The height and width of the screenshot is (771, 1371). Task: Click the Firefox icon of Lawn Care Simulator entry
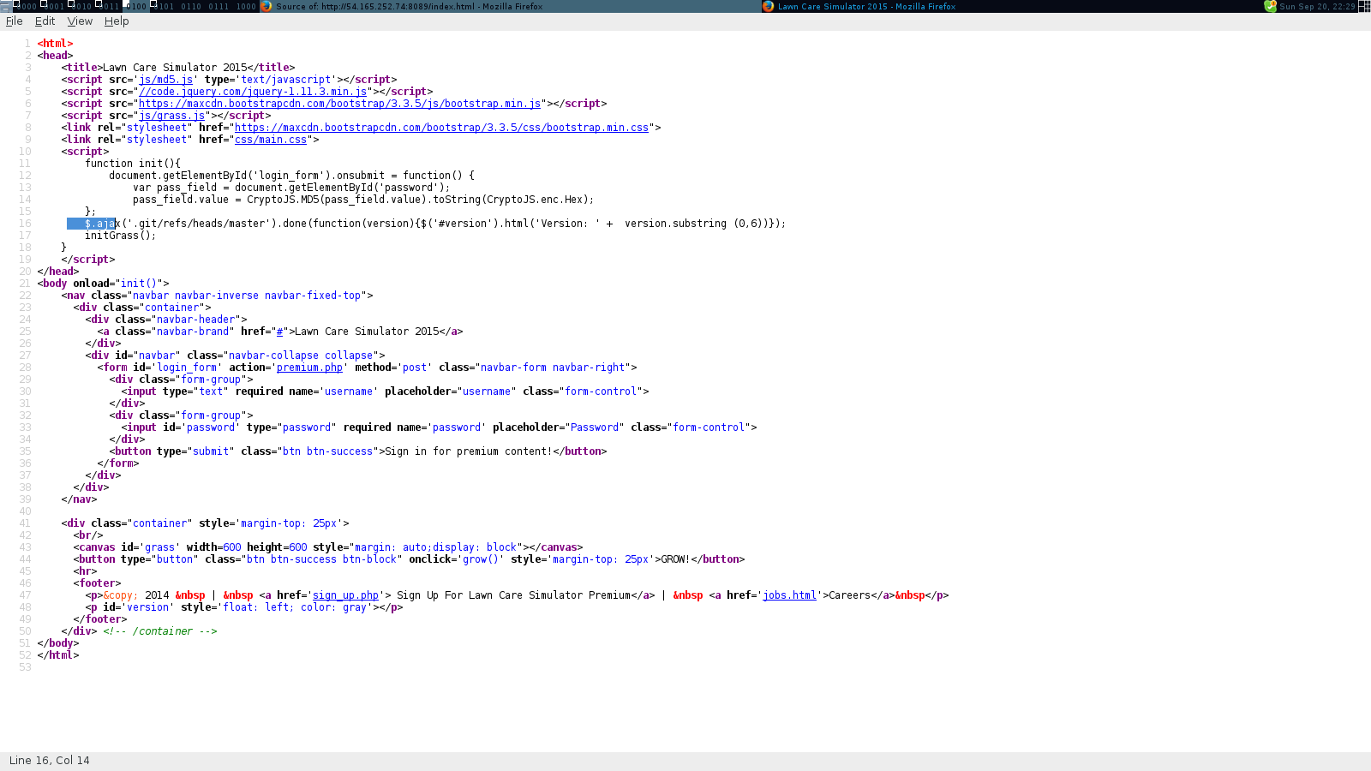pyautogui.click(x=768, y=6)
